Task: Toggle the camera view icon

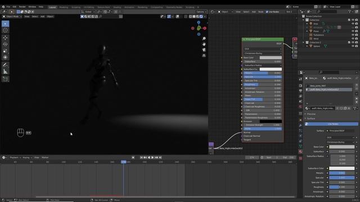Action: (x=204, y=50)
